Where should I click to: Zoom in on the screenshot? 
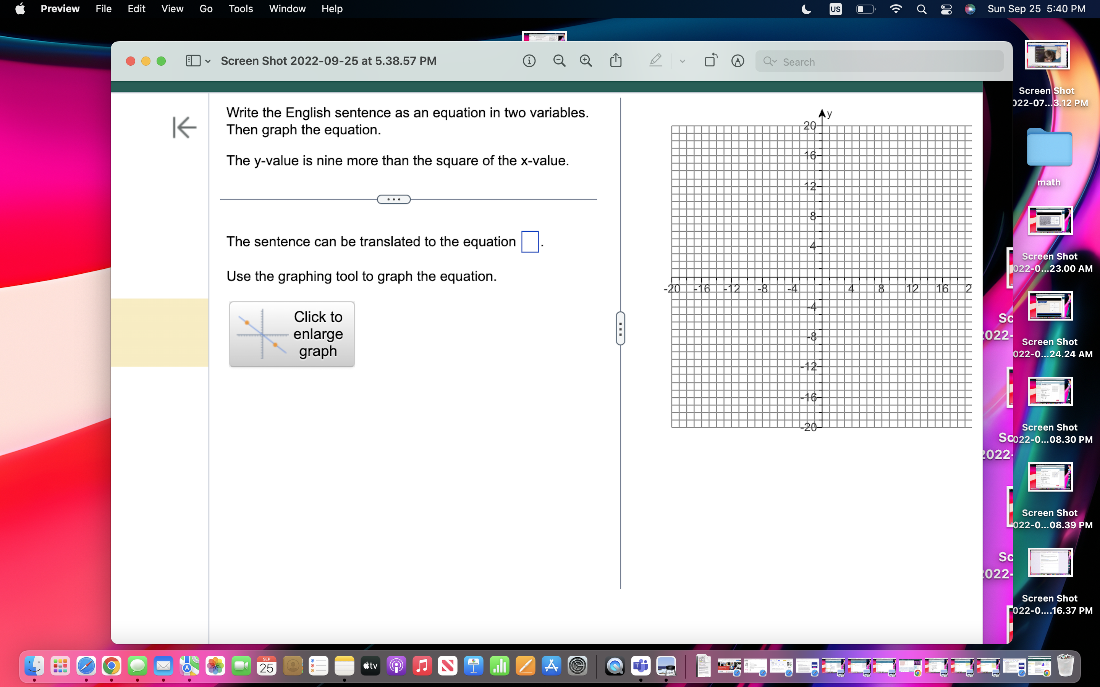586,60
